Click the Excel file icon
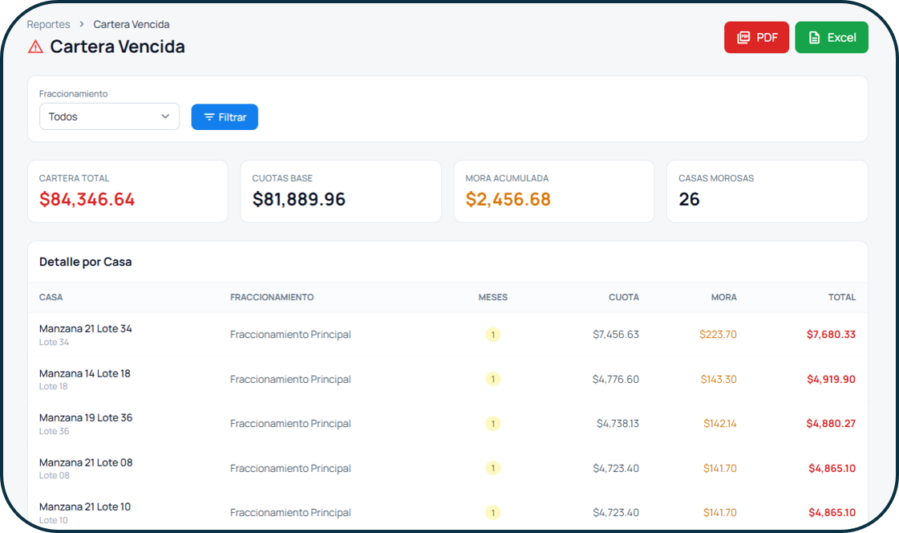This screenshot has height=533, width=899. click(x=814, y=37)
